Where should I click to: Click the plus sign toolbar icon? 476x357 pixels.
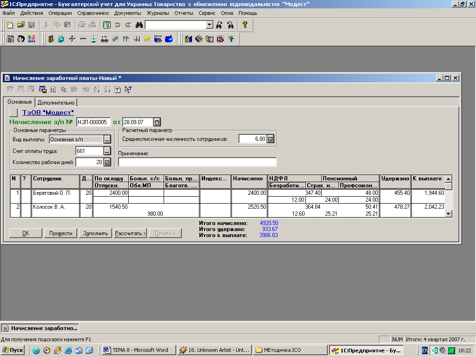(72, 39)
